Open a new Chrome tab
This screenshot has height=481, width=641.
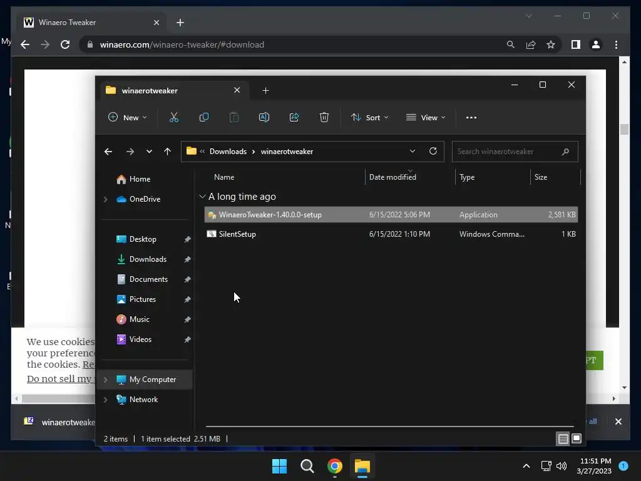180,23
